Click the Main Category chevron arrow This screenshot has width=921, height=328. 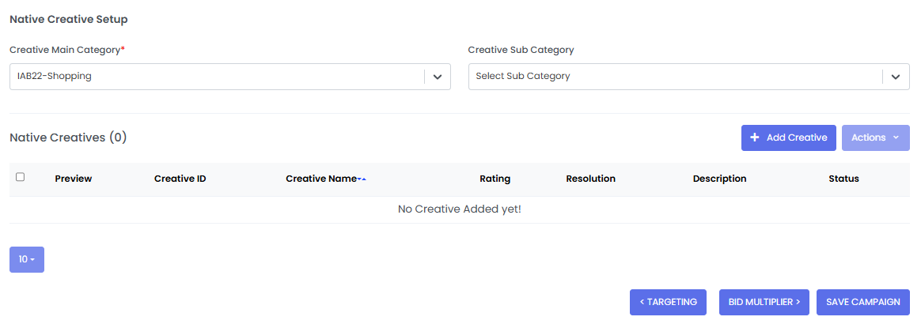click(x=437, y=77)
